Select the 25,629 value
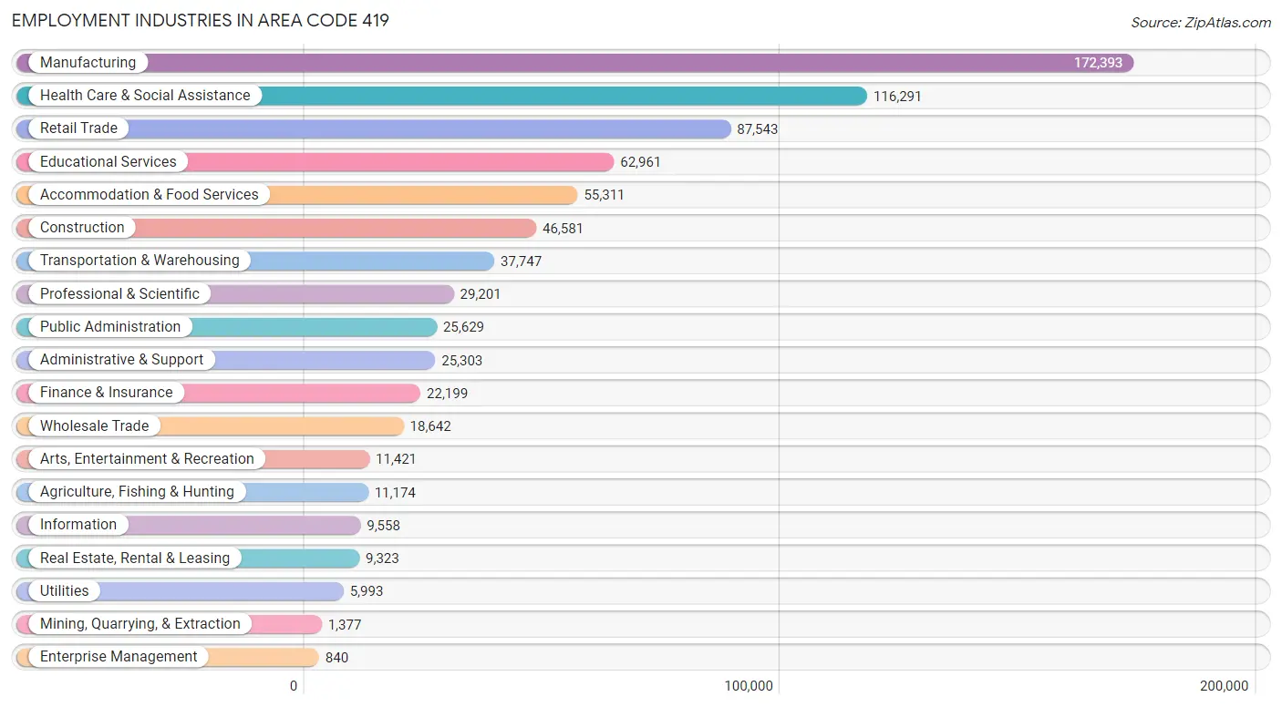Screen dimensions: 1282x707 [463, 327]
